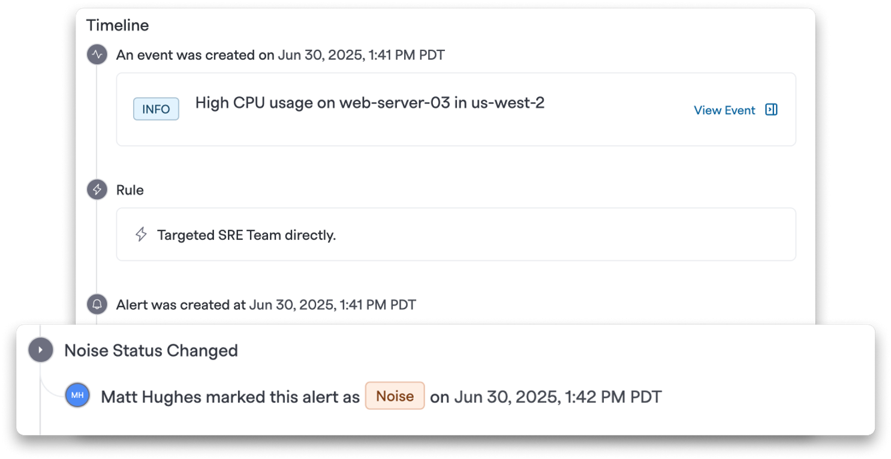The width and height of the screenshot is (891, 459).
Task: Click the alert created timestamp text
Action: coord(332,304)
